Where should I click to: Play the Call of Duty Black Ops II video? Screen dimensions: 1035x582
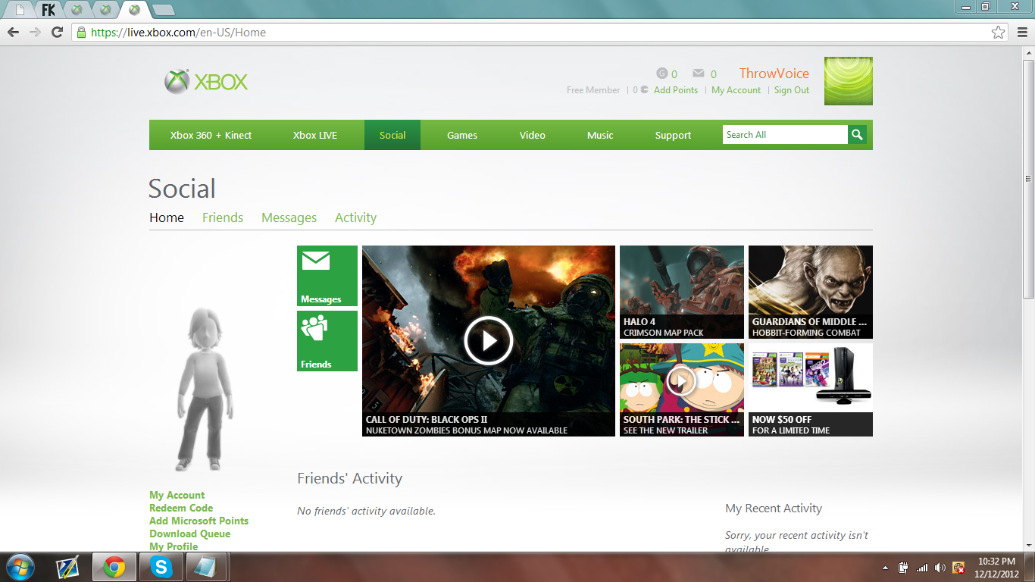click(489, 341)
